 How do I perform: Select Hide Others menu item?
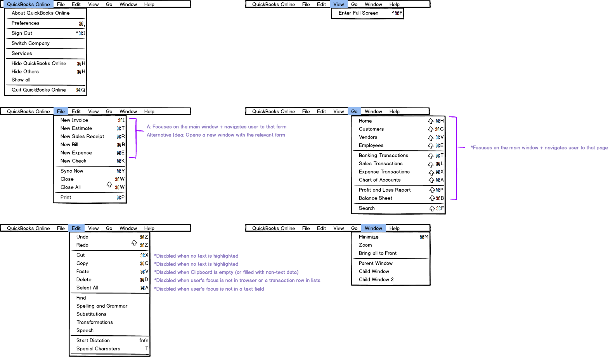tap(45, 71)
